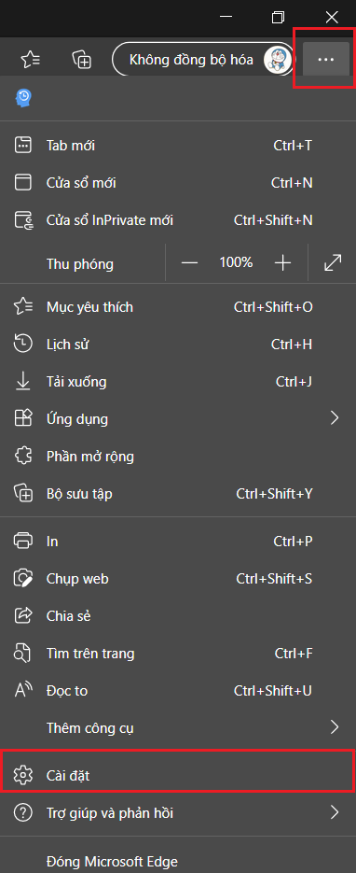Zoom in with the plus button
Screen dimensions: 356x873
pyautogui.click(x=282, y=262)
